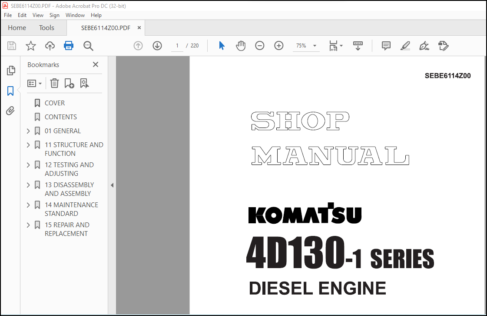Image resolution: width=487 pixels, height=316 pixels.
Task: Select the SEBE6114Z00.PDF document tab
Action: 106,28
